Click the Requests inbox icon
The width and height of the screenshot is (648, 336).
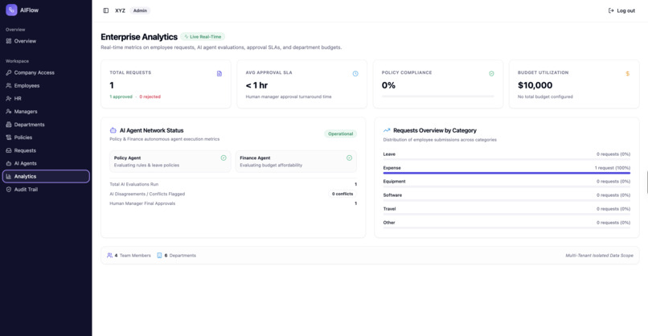point(9,150)
